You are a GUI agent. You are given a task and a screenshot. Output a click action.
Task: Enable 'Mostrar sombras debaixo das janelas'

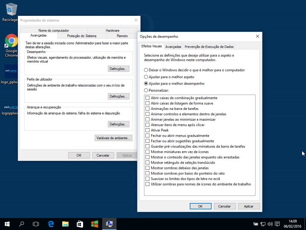click(147, 168)
